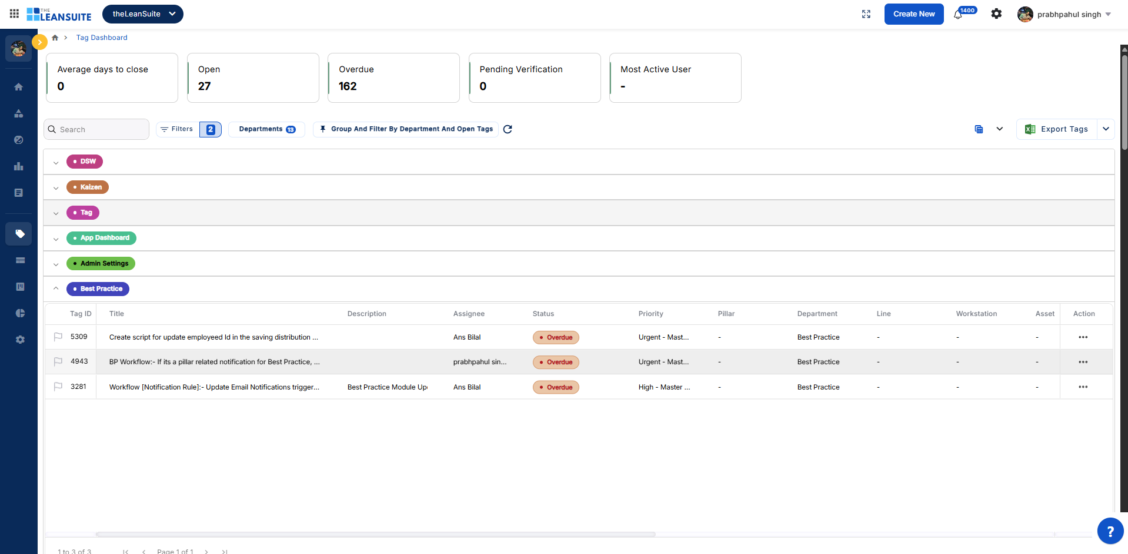1128x554 pixels.
Task: Expand the App Dashboard group
Action: tap(56, 239)
